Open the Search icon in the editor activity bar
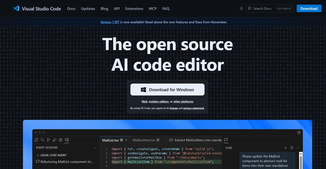 coord(42,140)
